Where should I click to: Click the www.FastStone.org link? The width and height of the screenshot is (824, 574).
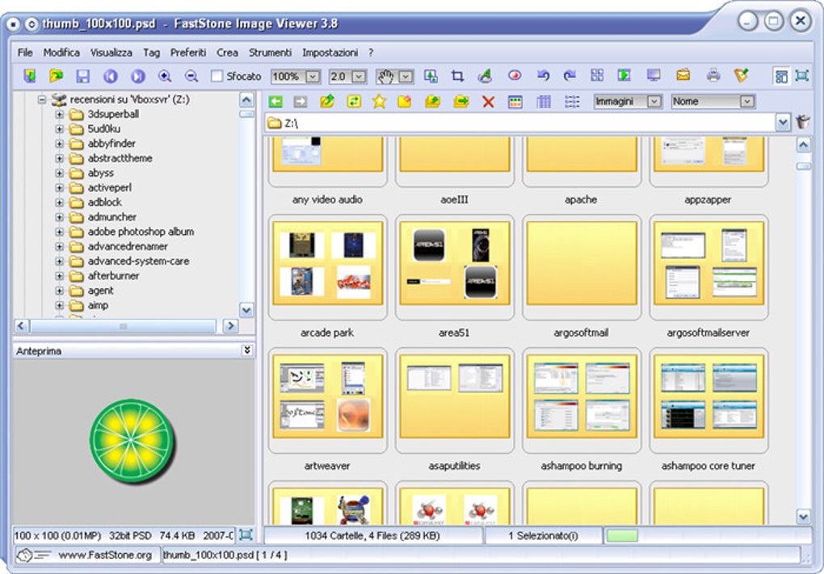104,555
